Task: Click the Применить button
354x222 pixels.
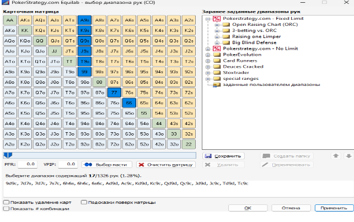Action: (x=334, y=208)
